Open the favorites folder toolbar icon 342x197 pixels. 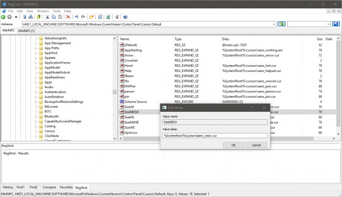click(x=92, y=17)
